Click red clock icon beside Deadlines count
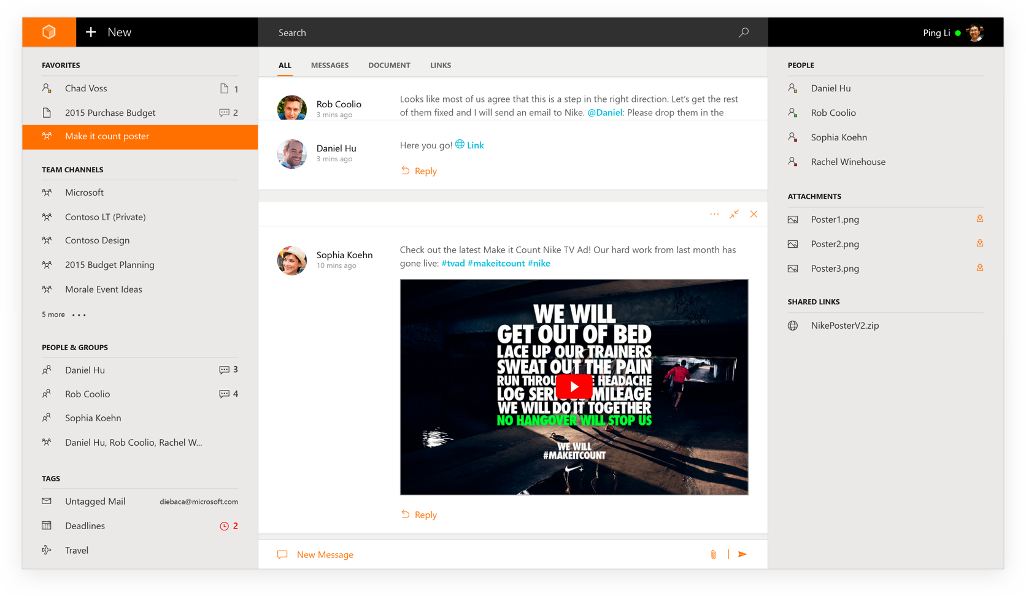The image size is (1026, 596). pyautogui.click(x=224, y=526)
